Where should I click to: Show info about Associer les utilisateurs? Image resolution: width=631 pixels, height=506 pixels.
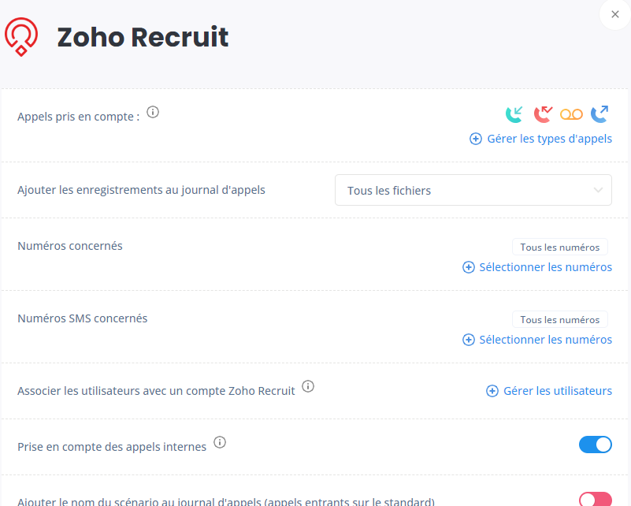click(308, 386)
